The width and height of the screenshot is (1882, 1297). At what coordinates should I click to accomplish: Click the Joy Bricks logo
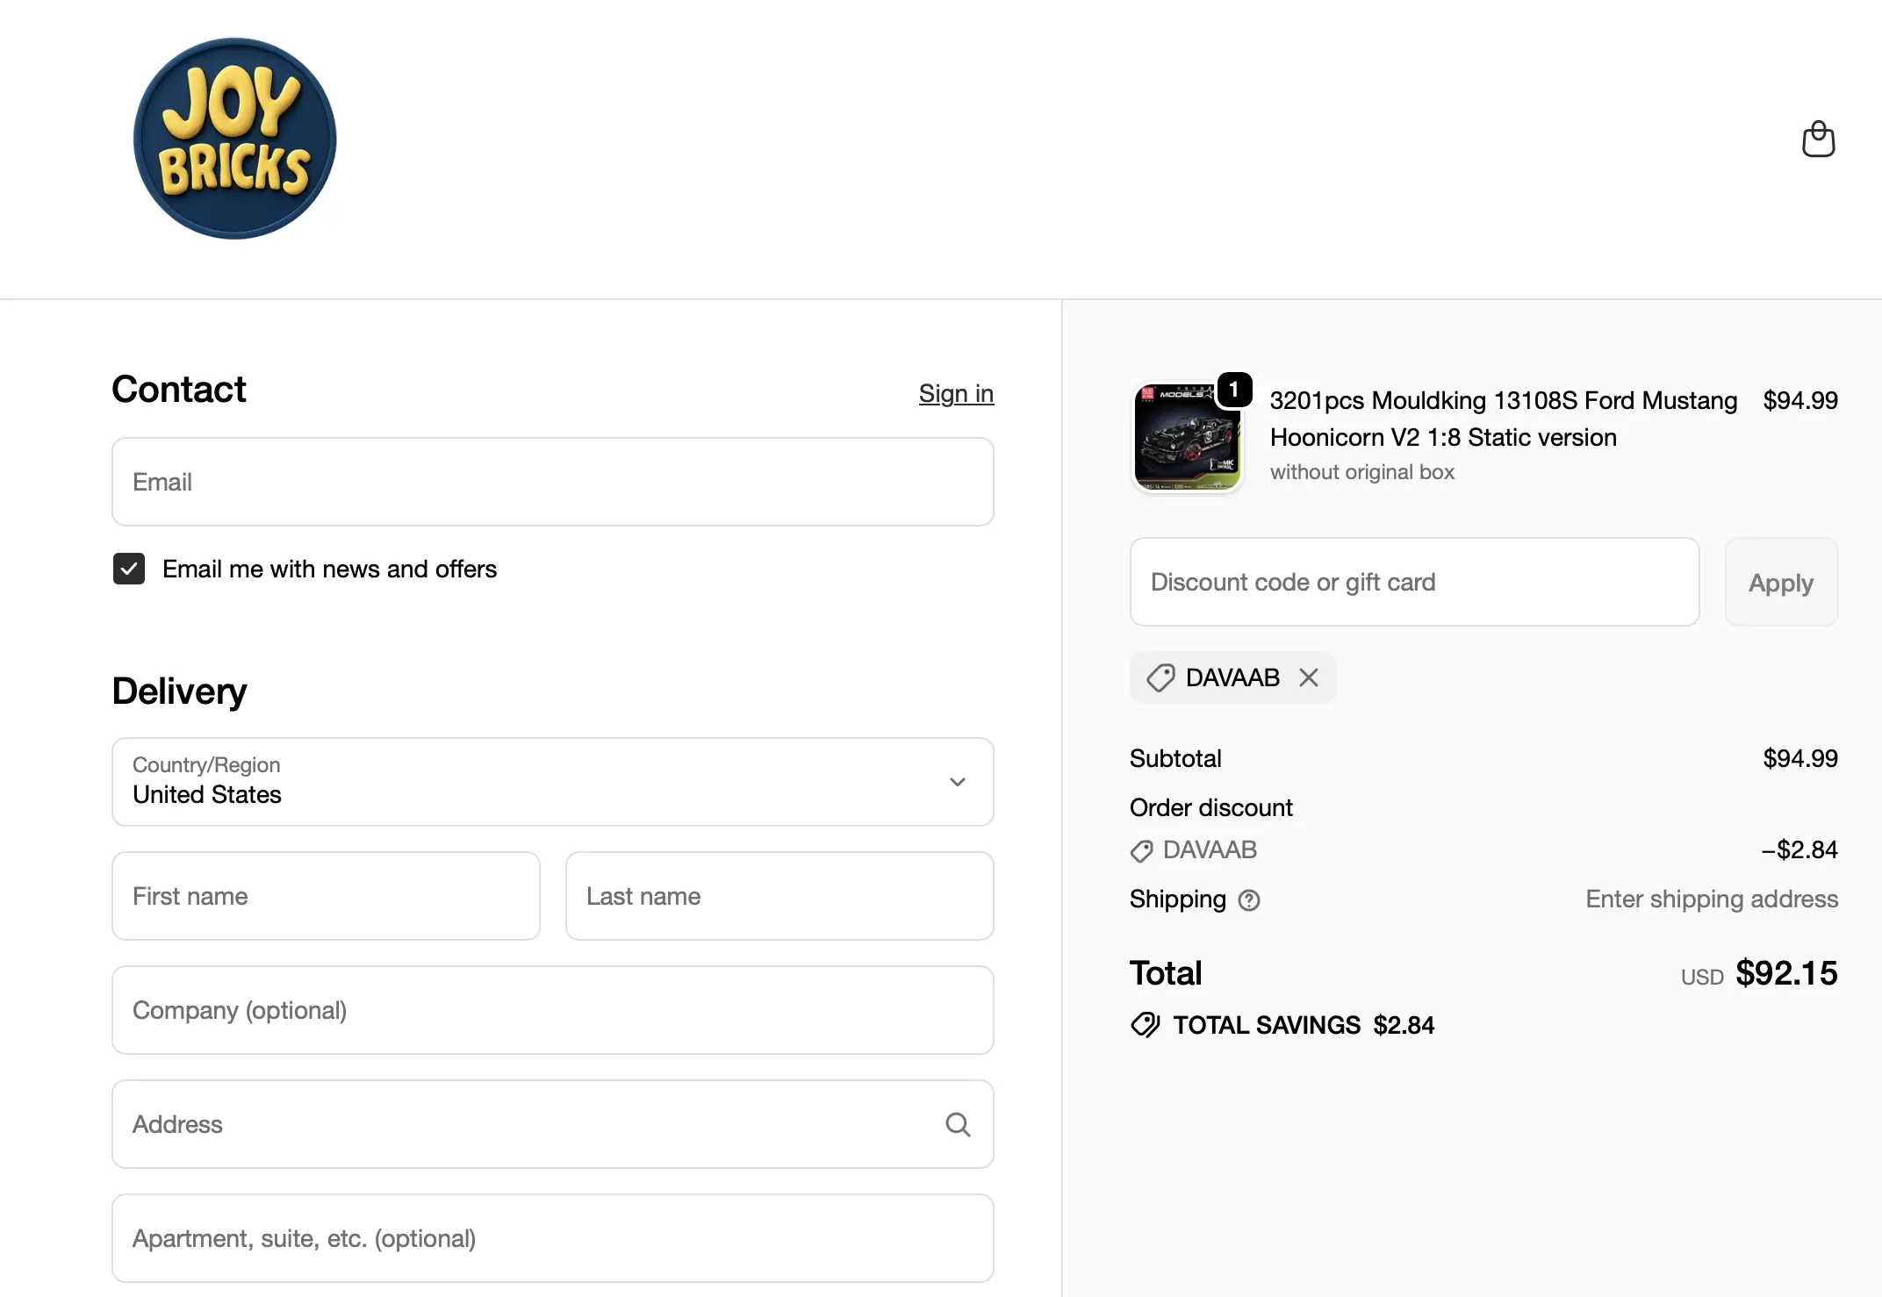point(234,139)
